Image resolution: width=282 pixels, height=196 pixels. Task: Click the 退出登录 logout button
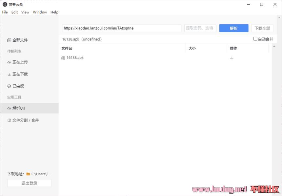(x=29, y=183)
